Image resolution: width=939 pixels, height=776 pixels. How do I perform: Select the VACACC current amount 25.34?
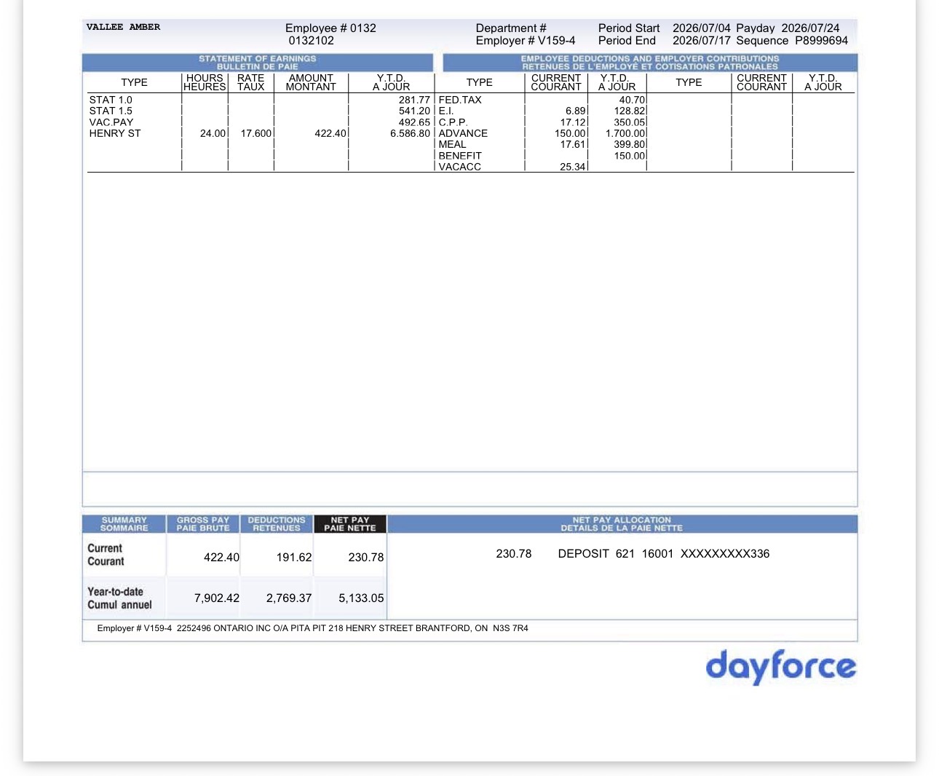[573, 167]
